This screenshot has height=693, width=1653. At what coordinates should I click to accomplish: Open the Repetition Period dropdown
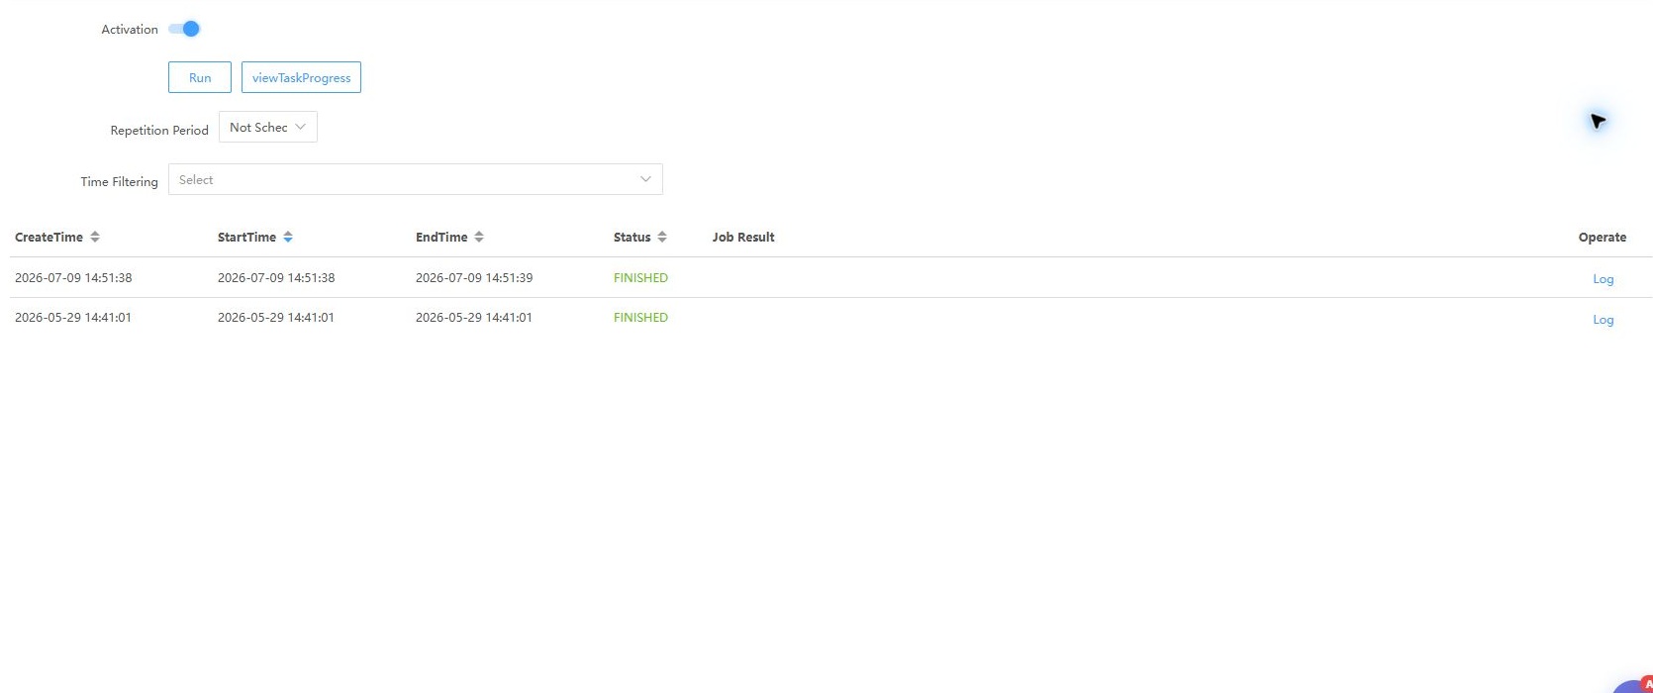click(268, 127)
